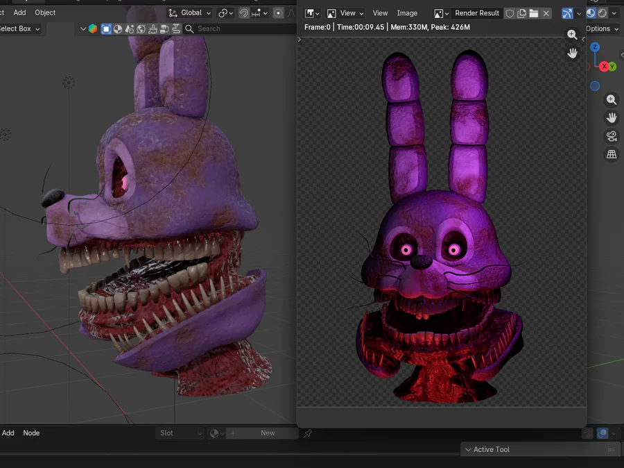Click the 3D viewport pan hand icon

pos(612,118)
